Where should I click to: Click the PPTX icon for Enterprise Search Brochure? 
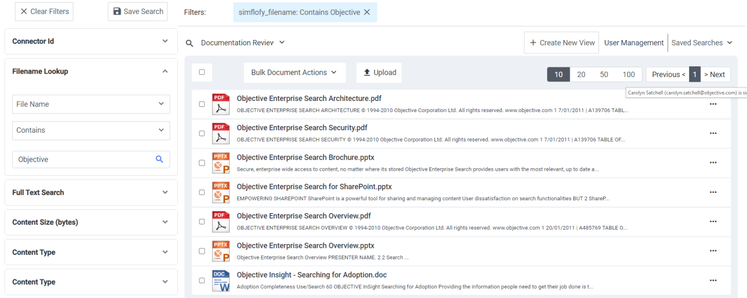(221, 163)
